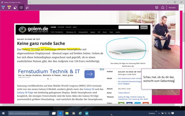Open ABO in golem.de navigation

click(75, 27)
